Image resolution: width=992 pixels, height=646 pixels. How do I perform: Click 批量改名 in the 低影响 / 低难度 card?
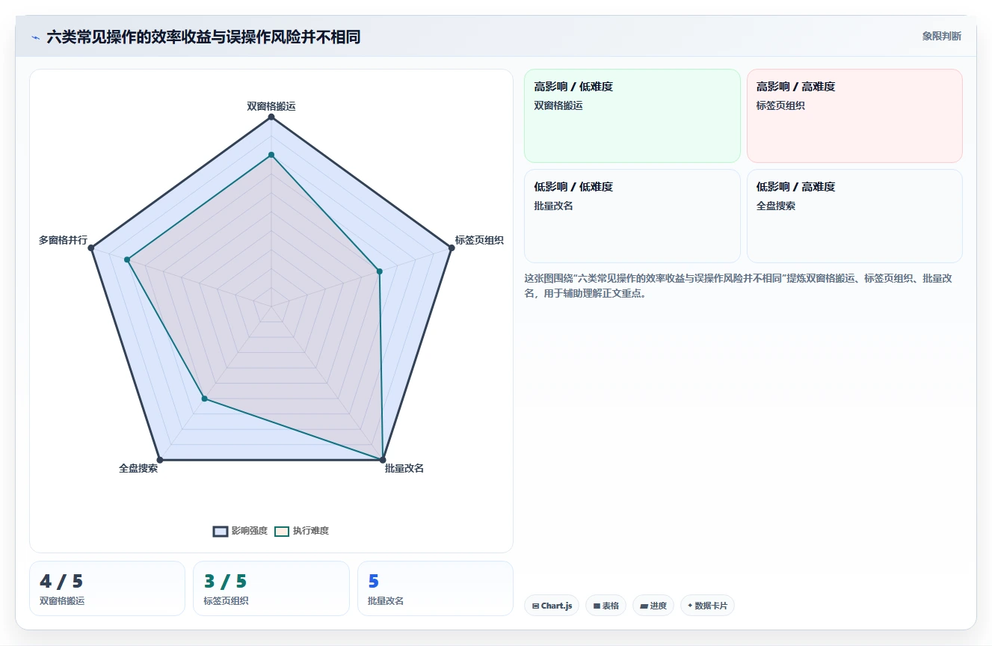tap(553, 206)
